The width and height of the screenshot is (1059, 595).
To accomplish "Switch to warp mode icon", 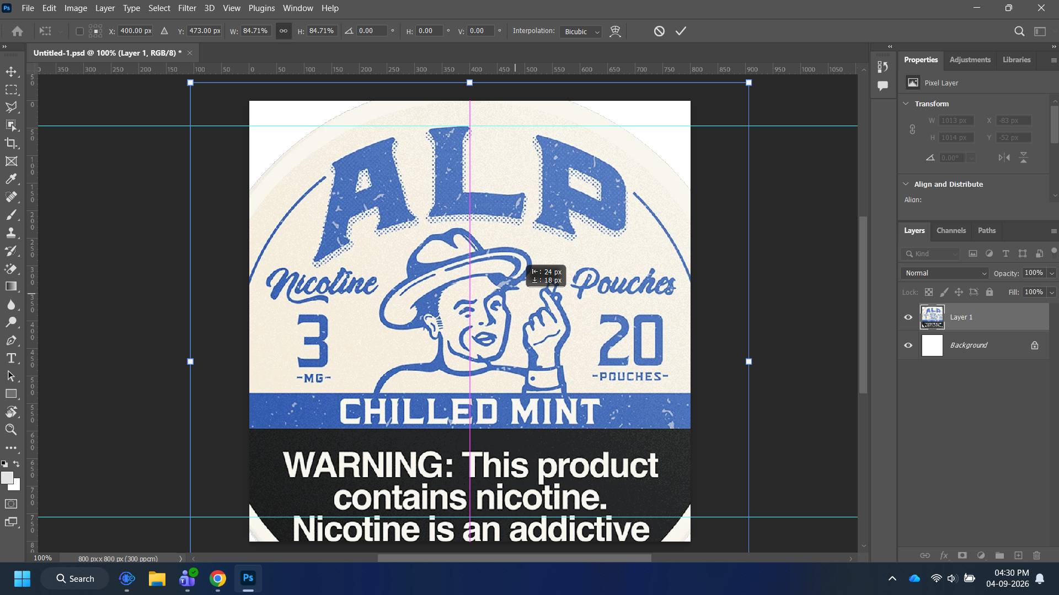I will (615, 31).
